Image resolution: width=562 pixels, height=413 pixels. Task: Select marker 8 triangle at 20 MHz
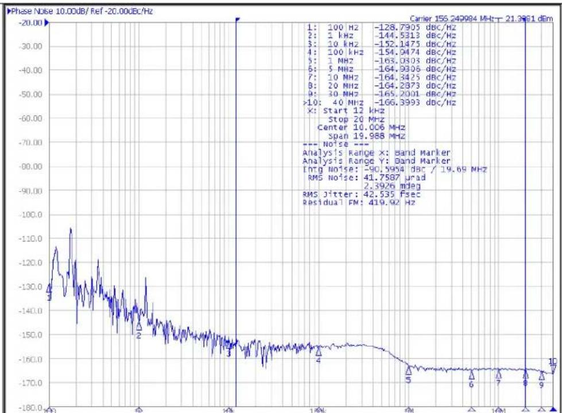(x=525, y=375)
